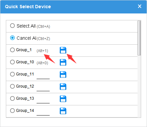Select the Select All radio button

click(x=12, y=26)
